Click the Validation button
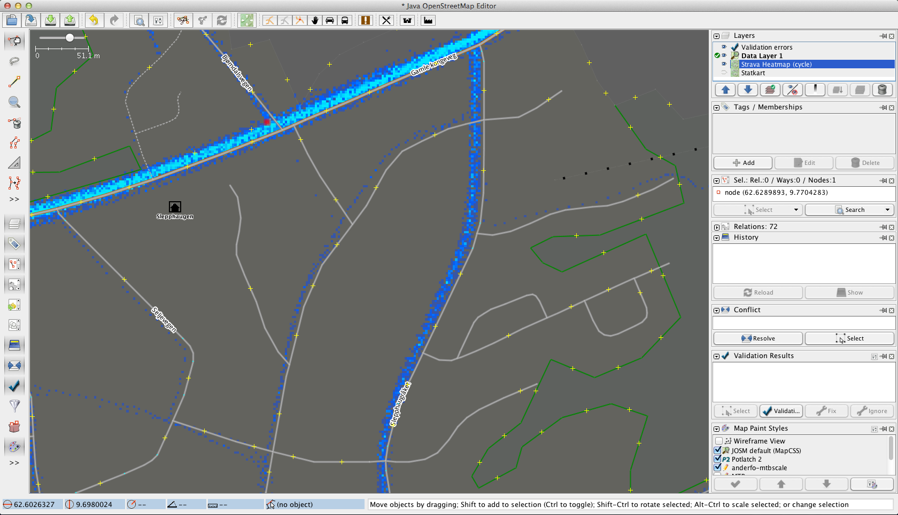The image size is (898, 515). tap(781, 411)
